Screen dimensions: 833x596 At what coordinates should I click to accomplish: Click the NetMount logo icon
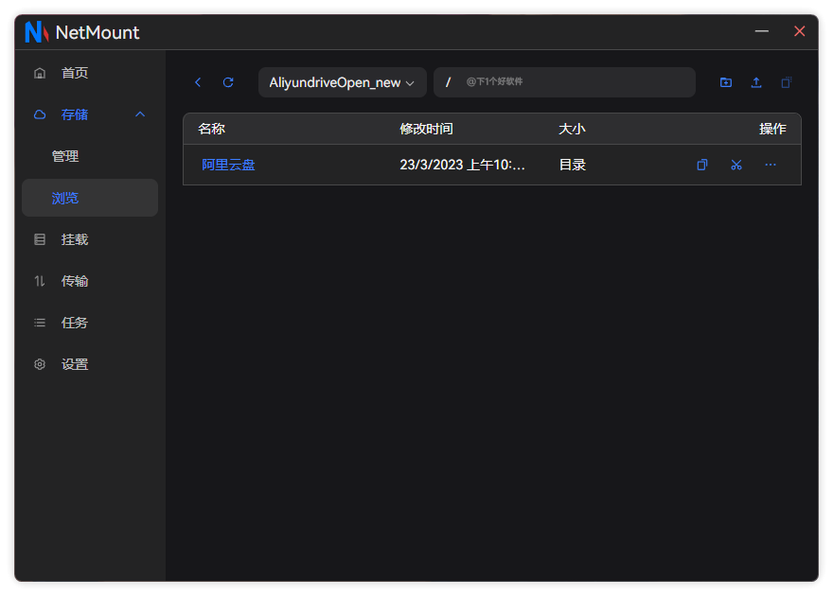(36, 32)
